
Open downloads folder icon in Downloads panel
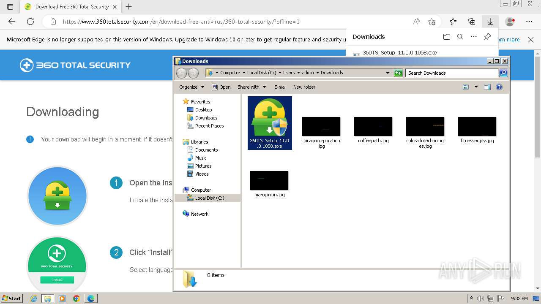447,37
